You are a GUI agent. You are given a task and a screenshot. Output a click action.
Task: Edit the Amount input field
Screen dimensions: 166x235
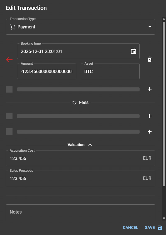(x=46, y=71)
